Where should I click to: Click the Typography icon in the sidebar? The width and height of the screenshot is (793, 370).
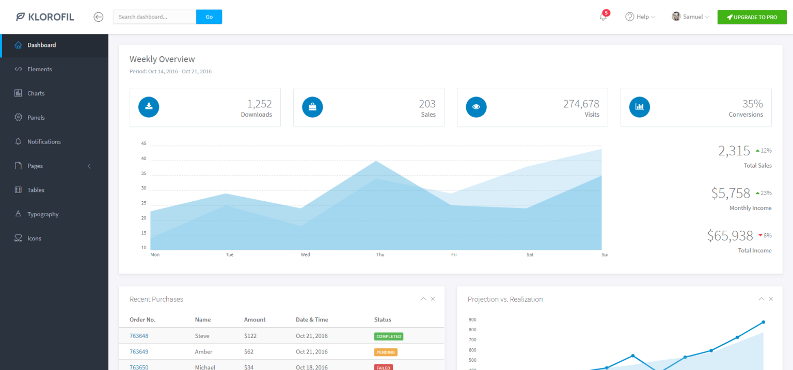click(x=18, y=214)
